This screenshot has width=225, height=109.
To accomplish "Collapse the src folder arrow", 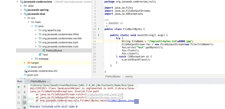I will click(x=25, y=18).
